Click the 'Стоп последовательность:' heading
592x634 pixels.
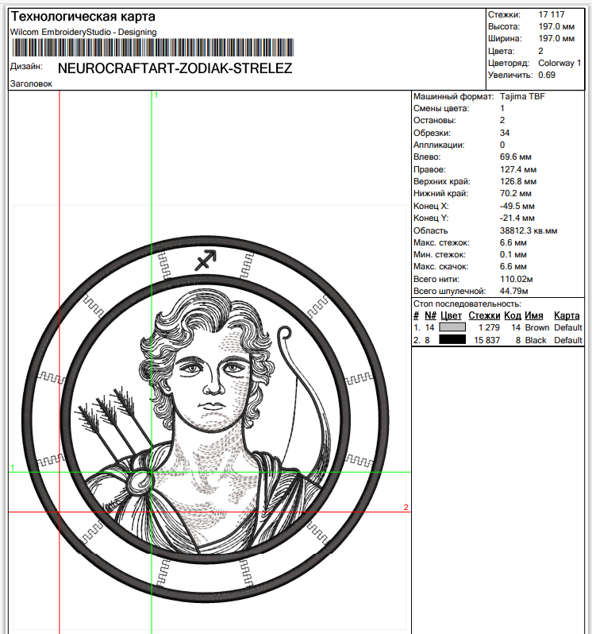(467, 303)
